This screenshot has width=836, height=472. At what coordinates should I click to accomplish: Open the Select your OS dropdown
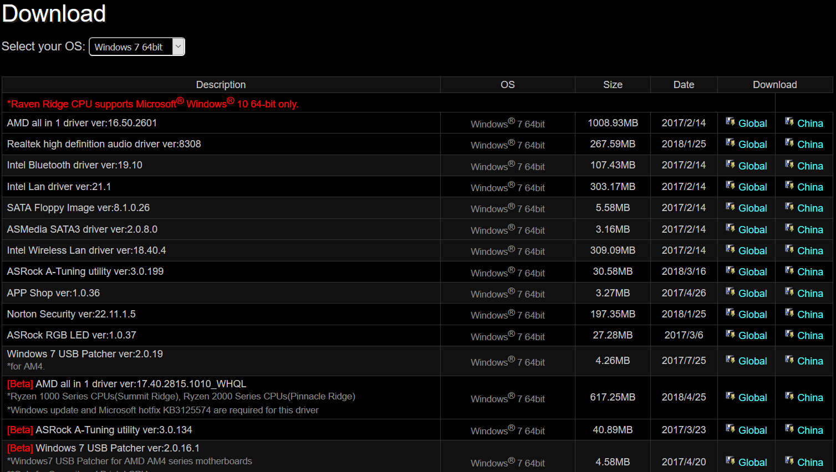137,47
